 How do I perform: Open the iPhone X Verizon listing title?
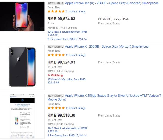(106, 47)
